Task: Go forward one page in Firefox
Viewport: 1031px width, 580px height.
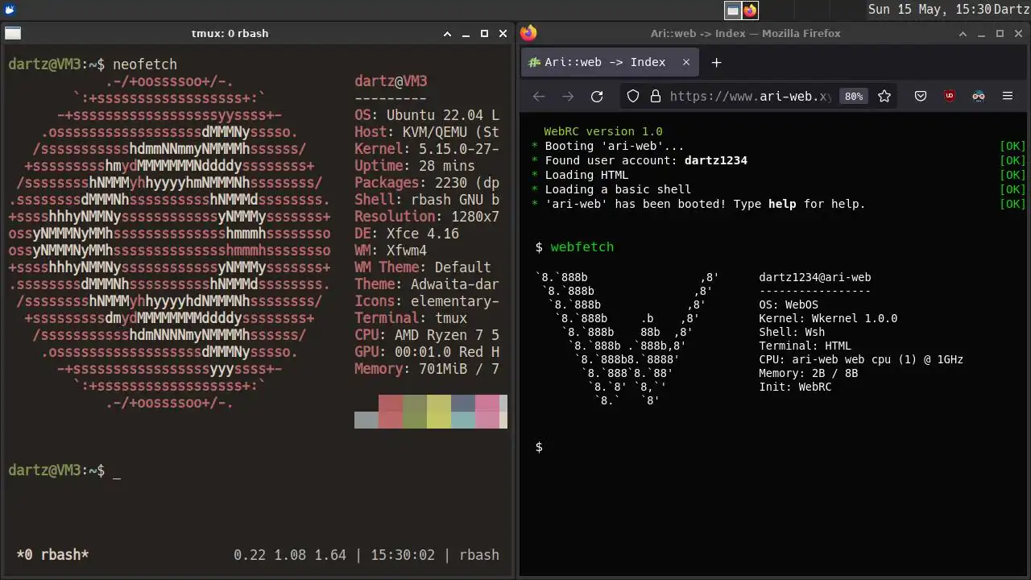Action: 568,96
